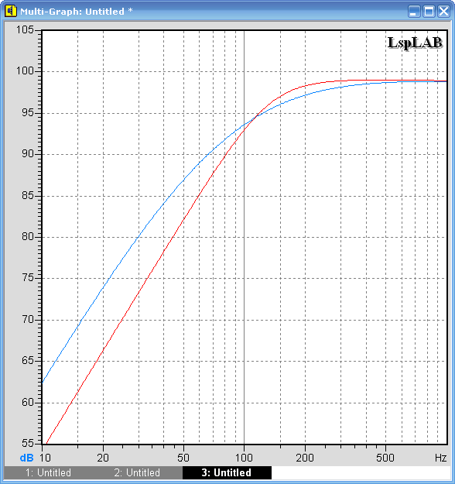The width and height of the screenshot is (455, 484).
Task: Switch to the 1: Untitled tab
Action: (x=48, y=472)
